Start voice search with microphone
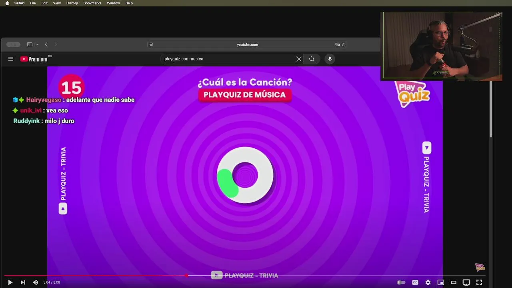512x288 pixels. pyautogui.click(x=330, y=59)
